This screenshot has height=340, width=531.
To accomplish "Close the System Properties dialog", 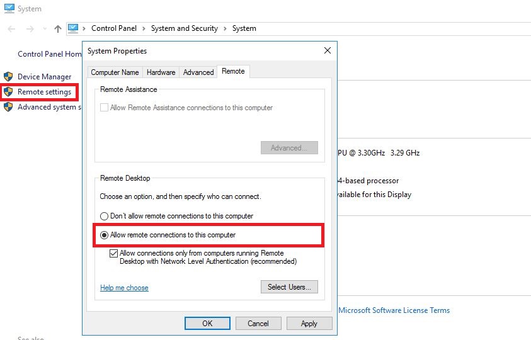I will pyautogui.click(x=327, y=50).
